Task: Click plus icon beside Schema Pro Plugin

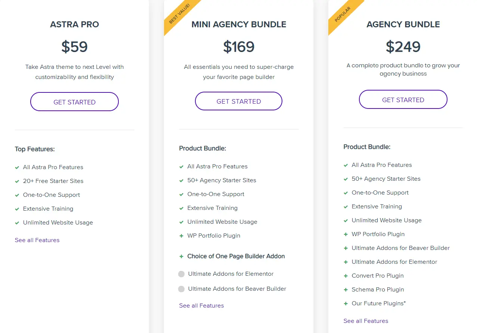Action: (x=346, y=290)
